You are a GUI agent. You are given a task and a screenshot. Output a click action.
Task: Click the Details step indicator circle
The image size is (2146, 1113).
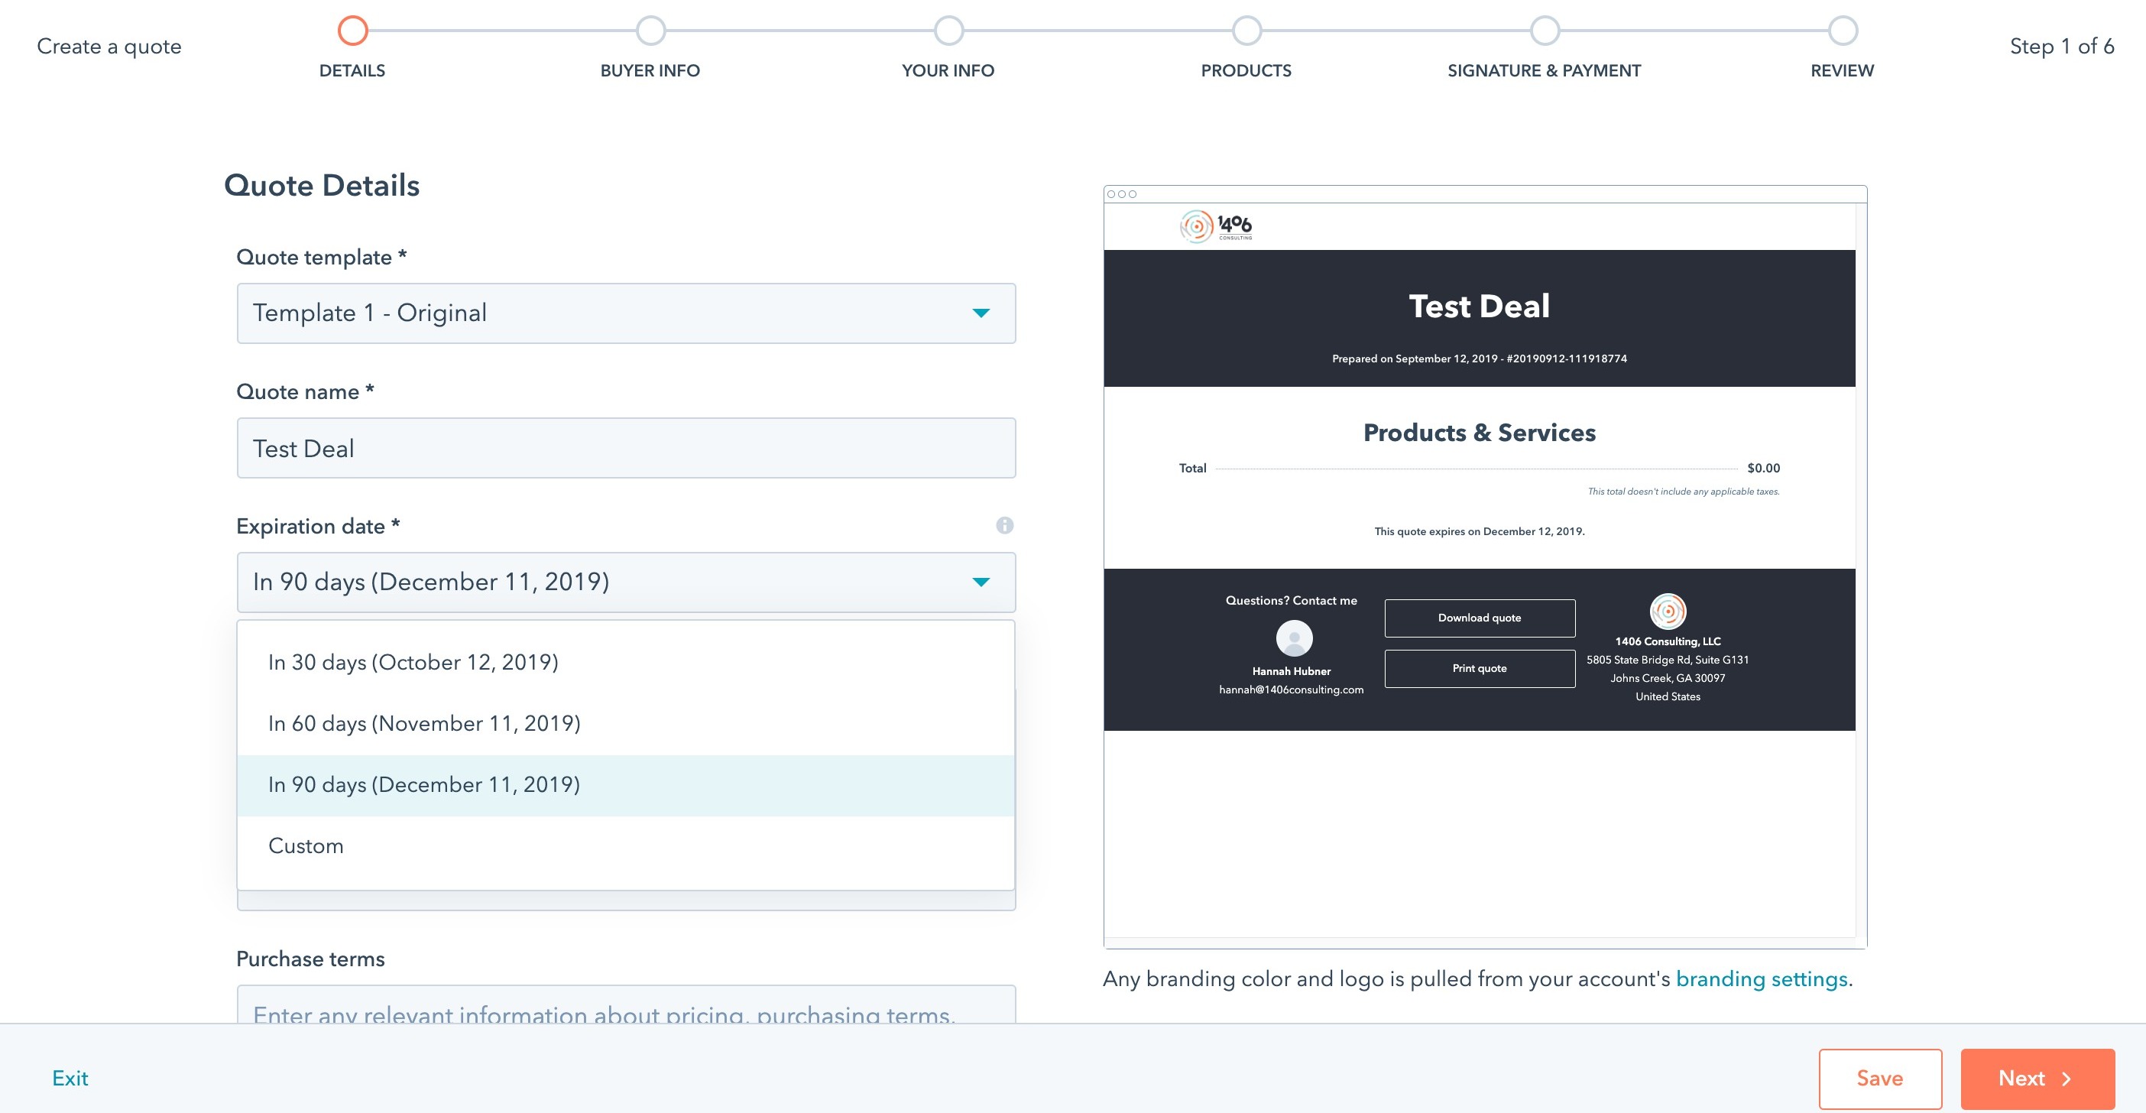pyautogui.click(x=352, y=31)
